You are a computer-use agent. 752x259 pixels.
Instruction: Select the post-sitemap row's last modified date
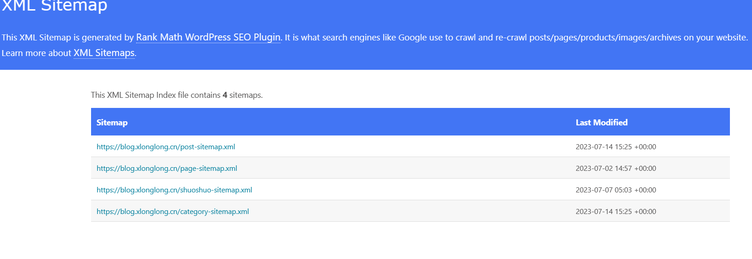(616, 147)
